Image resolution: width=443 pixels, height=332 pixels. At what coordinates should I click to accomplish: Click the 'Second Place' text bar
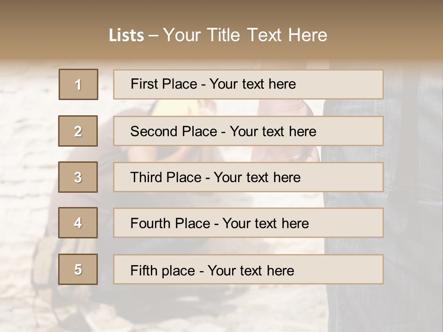248,131
